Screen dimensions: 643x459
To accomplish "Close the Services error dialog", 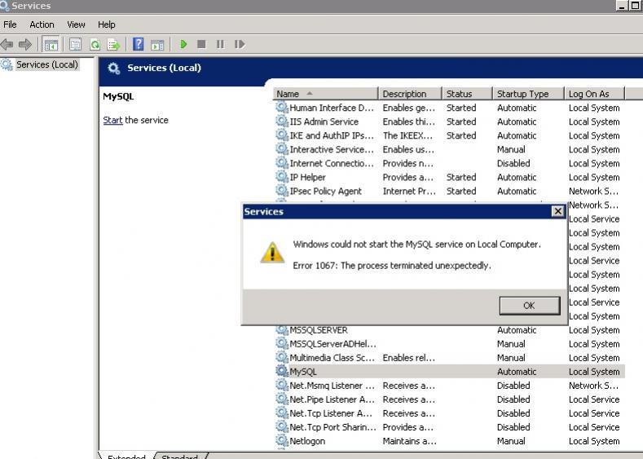I will click(x=557, y=211).
